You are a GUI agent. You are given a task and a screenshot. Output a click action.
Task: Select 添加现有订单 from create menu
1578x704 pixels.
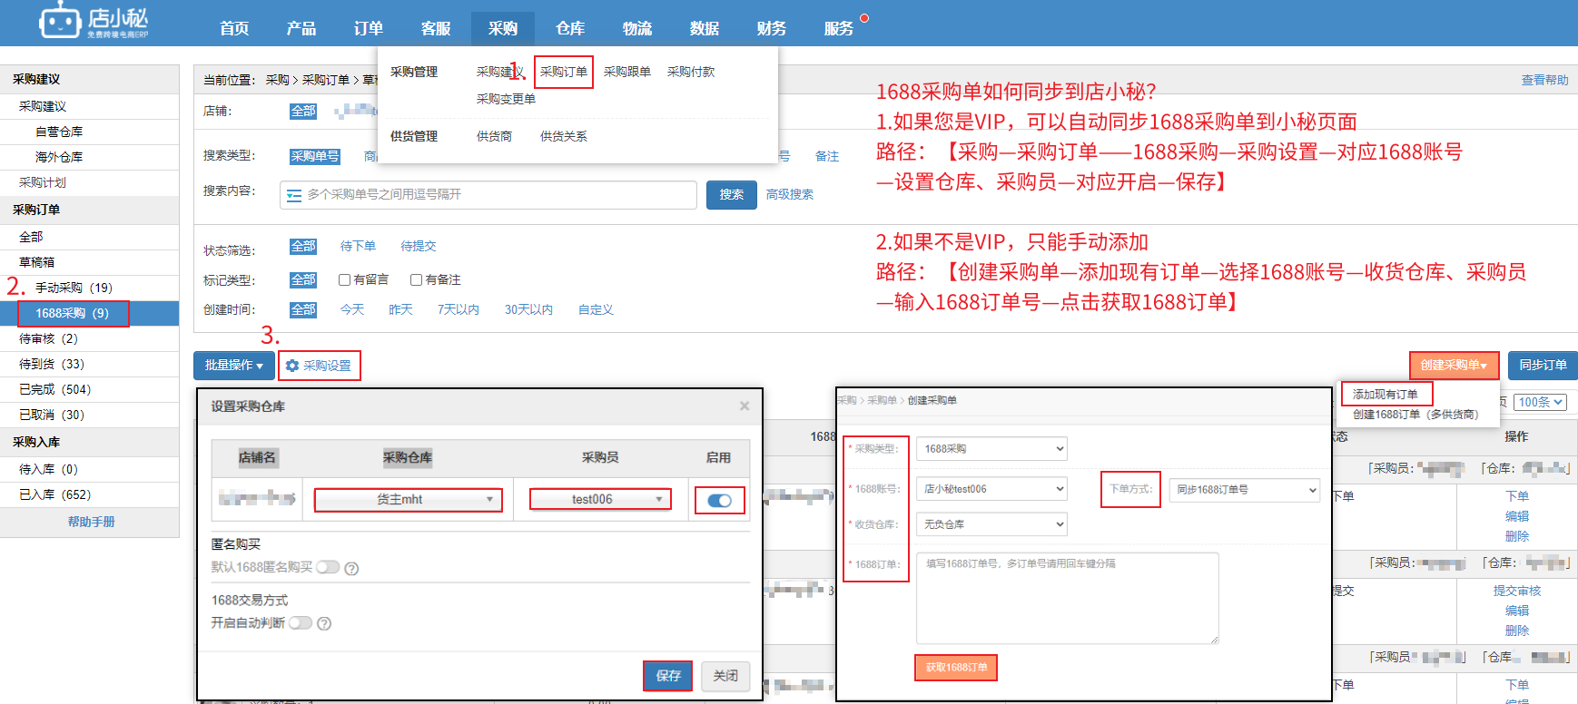1386,395
